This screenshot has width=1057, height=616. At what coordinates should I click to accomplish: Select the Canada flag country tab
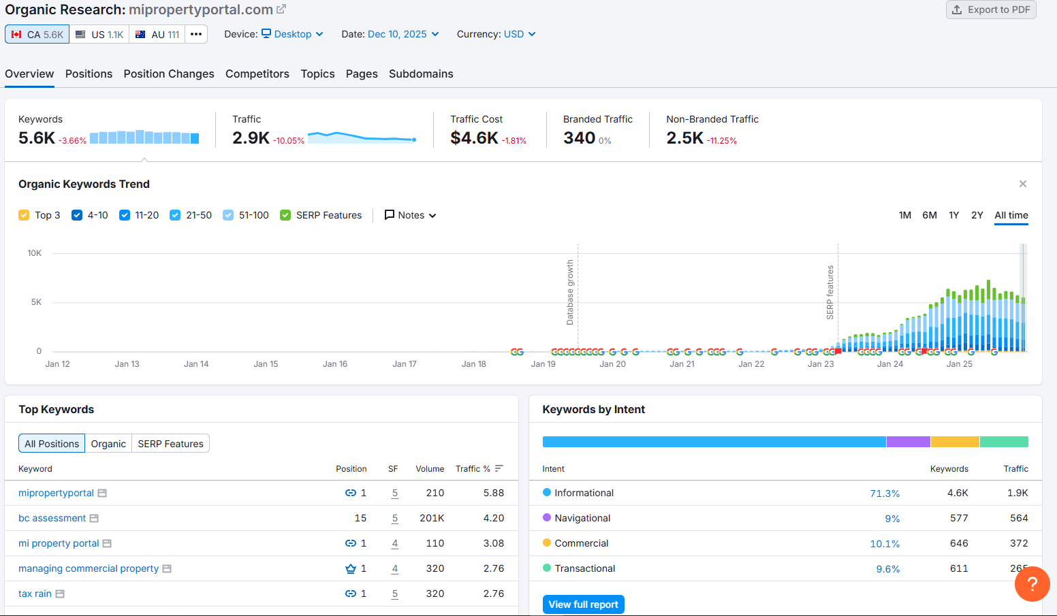click(37, 33)
